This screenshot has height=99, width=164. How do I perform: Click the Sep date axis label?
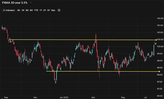[6, 97]
